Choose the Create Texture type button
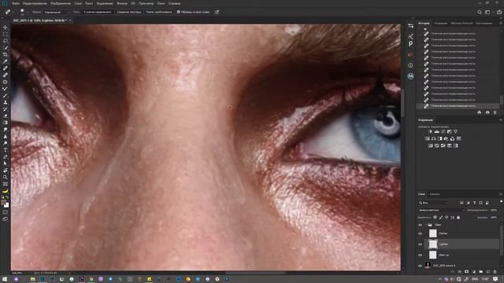504x283 pixels. point(129,12)
